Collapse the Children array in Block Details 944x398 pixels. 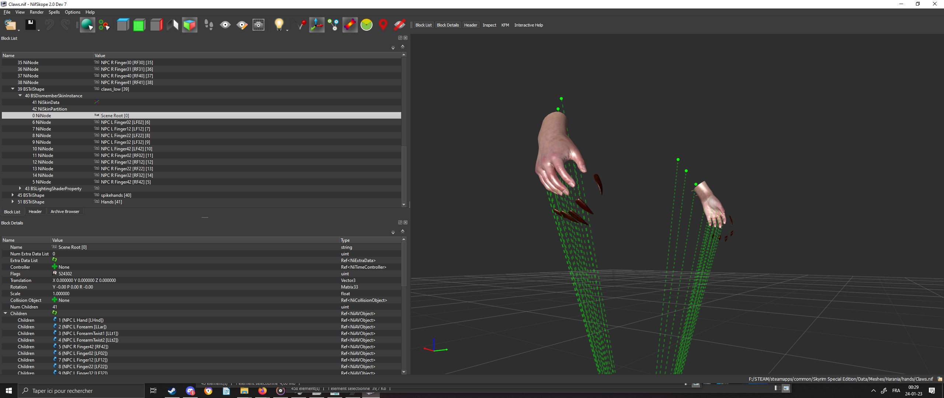point(6,313)
